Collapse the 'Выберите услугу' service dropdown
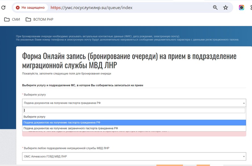This screenshot has width=252, height=166. click(x=134, y=103)
